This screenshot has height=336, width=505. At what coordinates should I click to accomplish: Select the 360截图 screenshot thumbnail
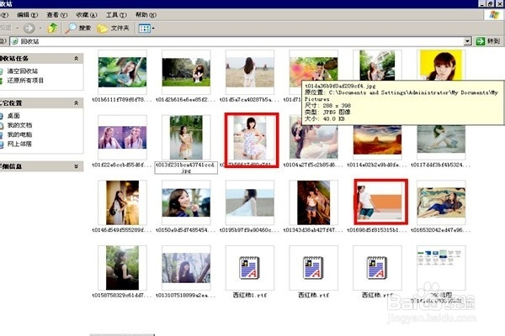[441, 268]
